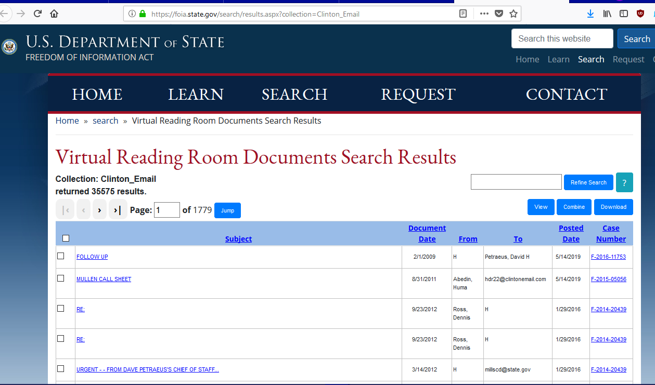
Task: Sort results by To column
Action: (x=518, y=239)
